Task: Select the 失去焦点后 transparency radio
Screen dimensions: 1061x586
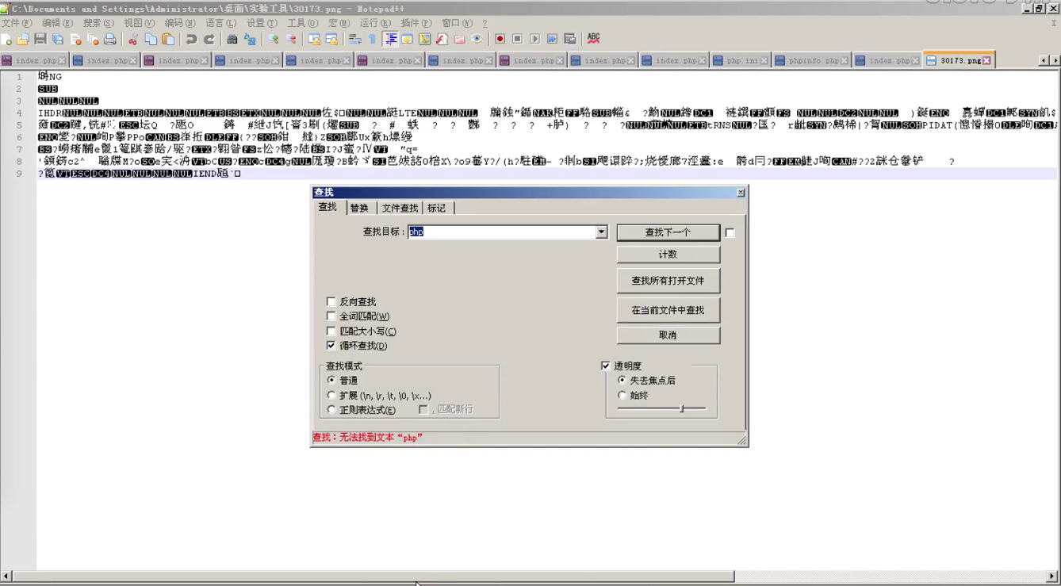Action: (x=622, y=381)
